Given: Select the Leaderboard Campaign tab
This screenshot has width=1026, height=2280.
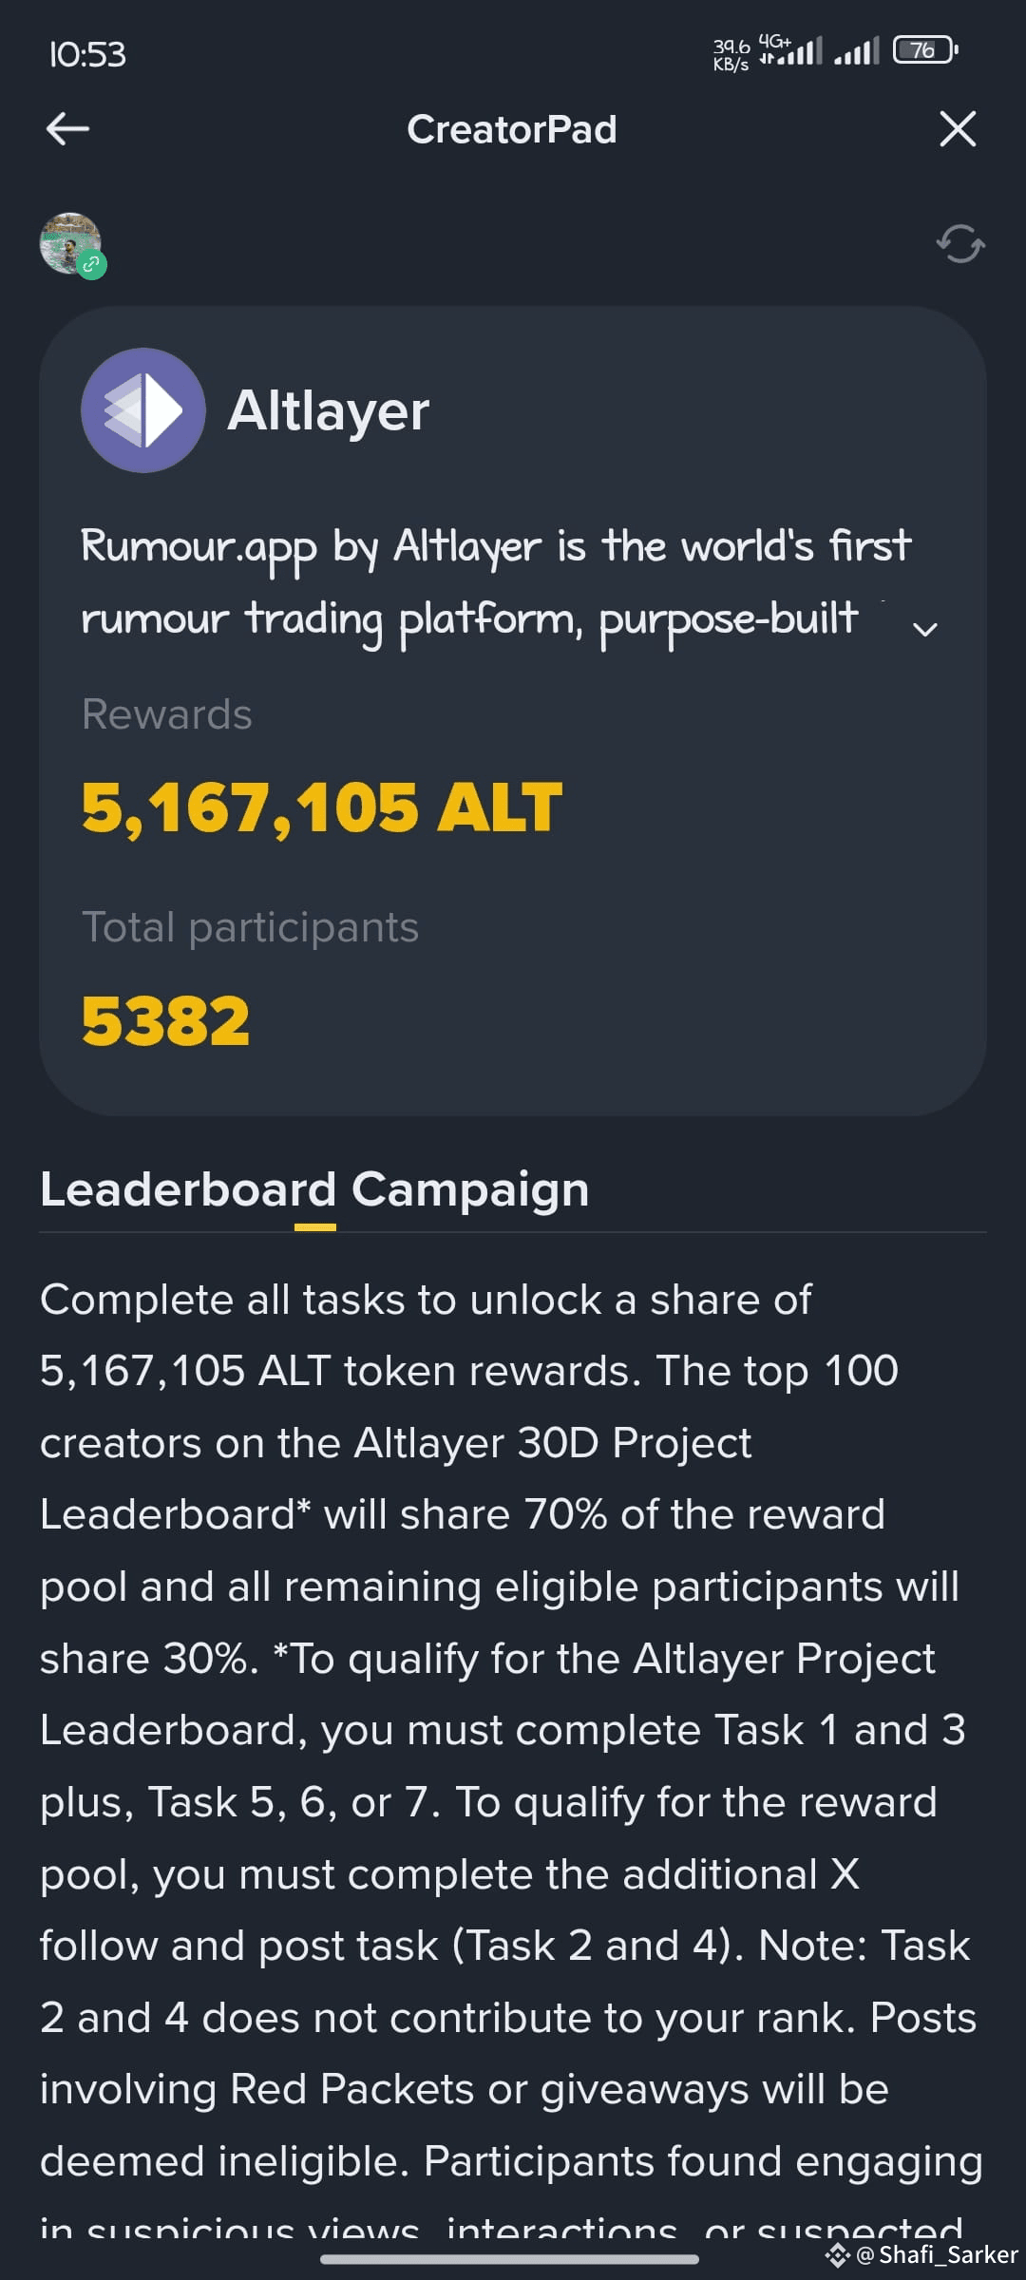Looking at the screenshot, I should pos(314,1190).
